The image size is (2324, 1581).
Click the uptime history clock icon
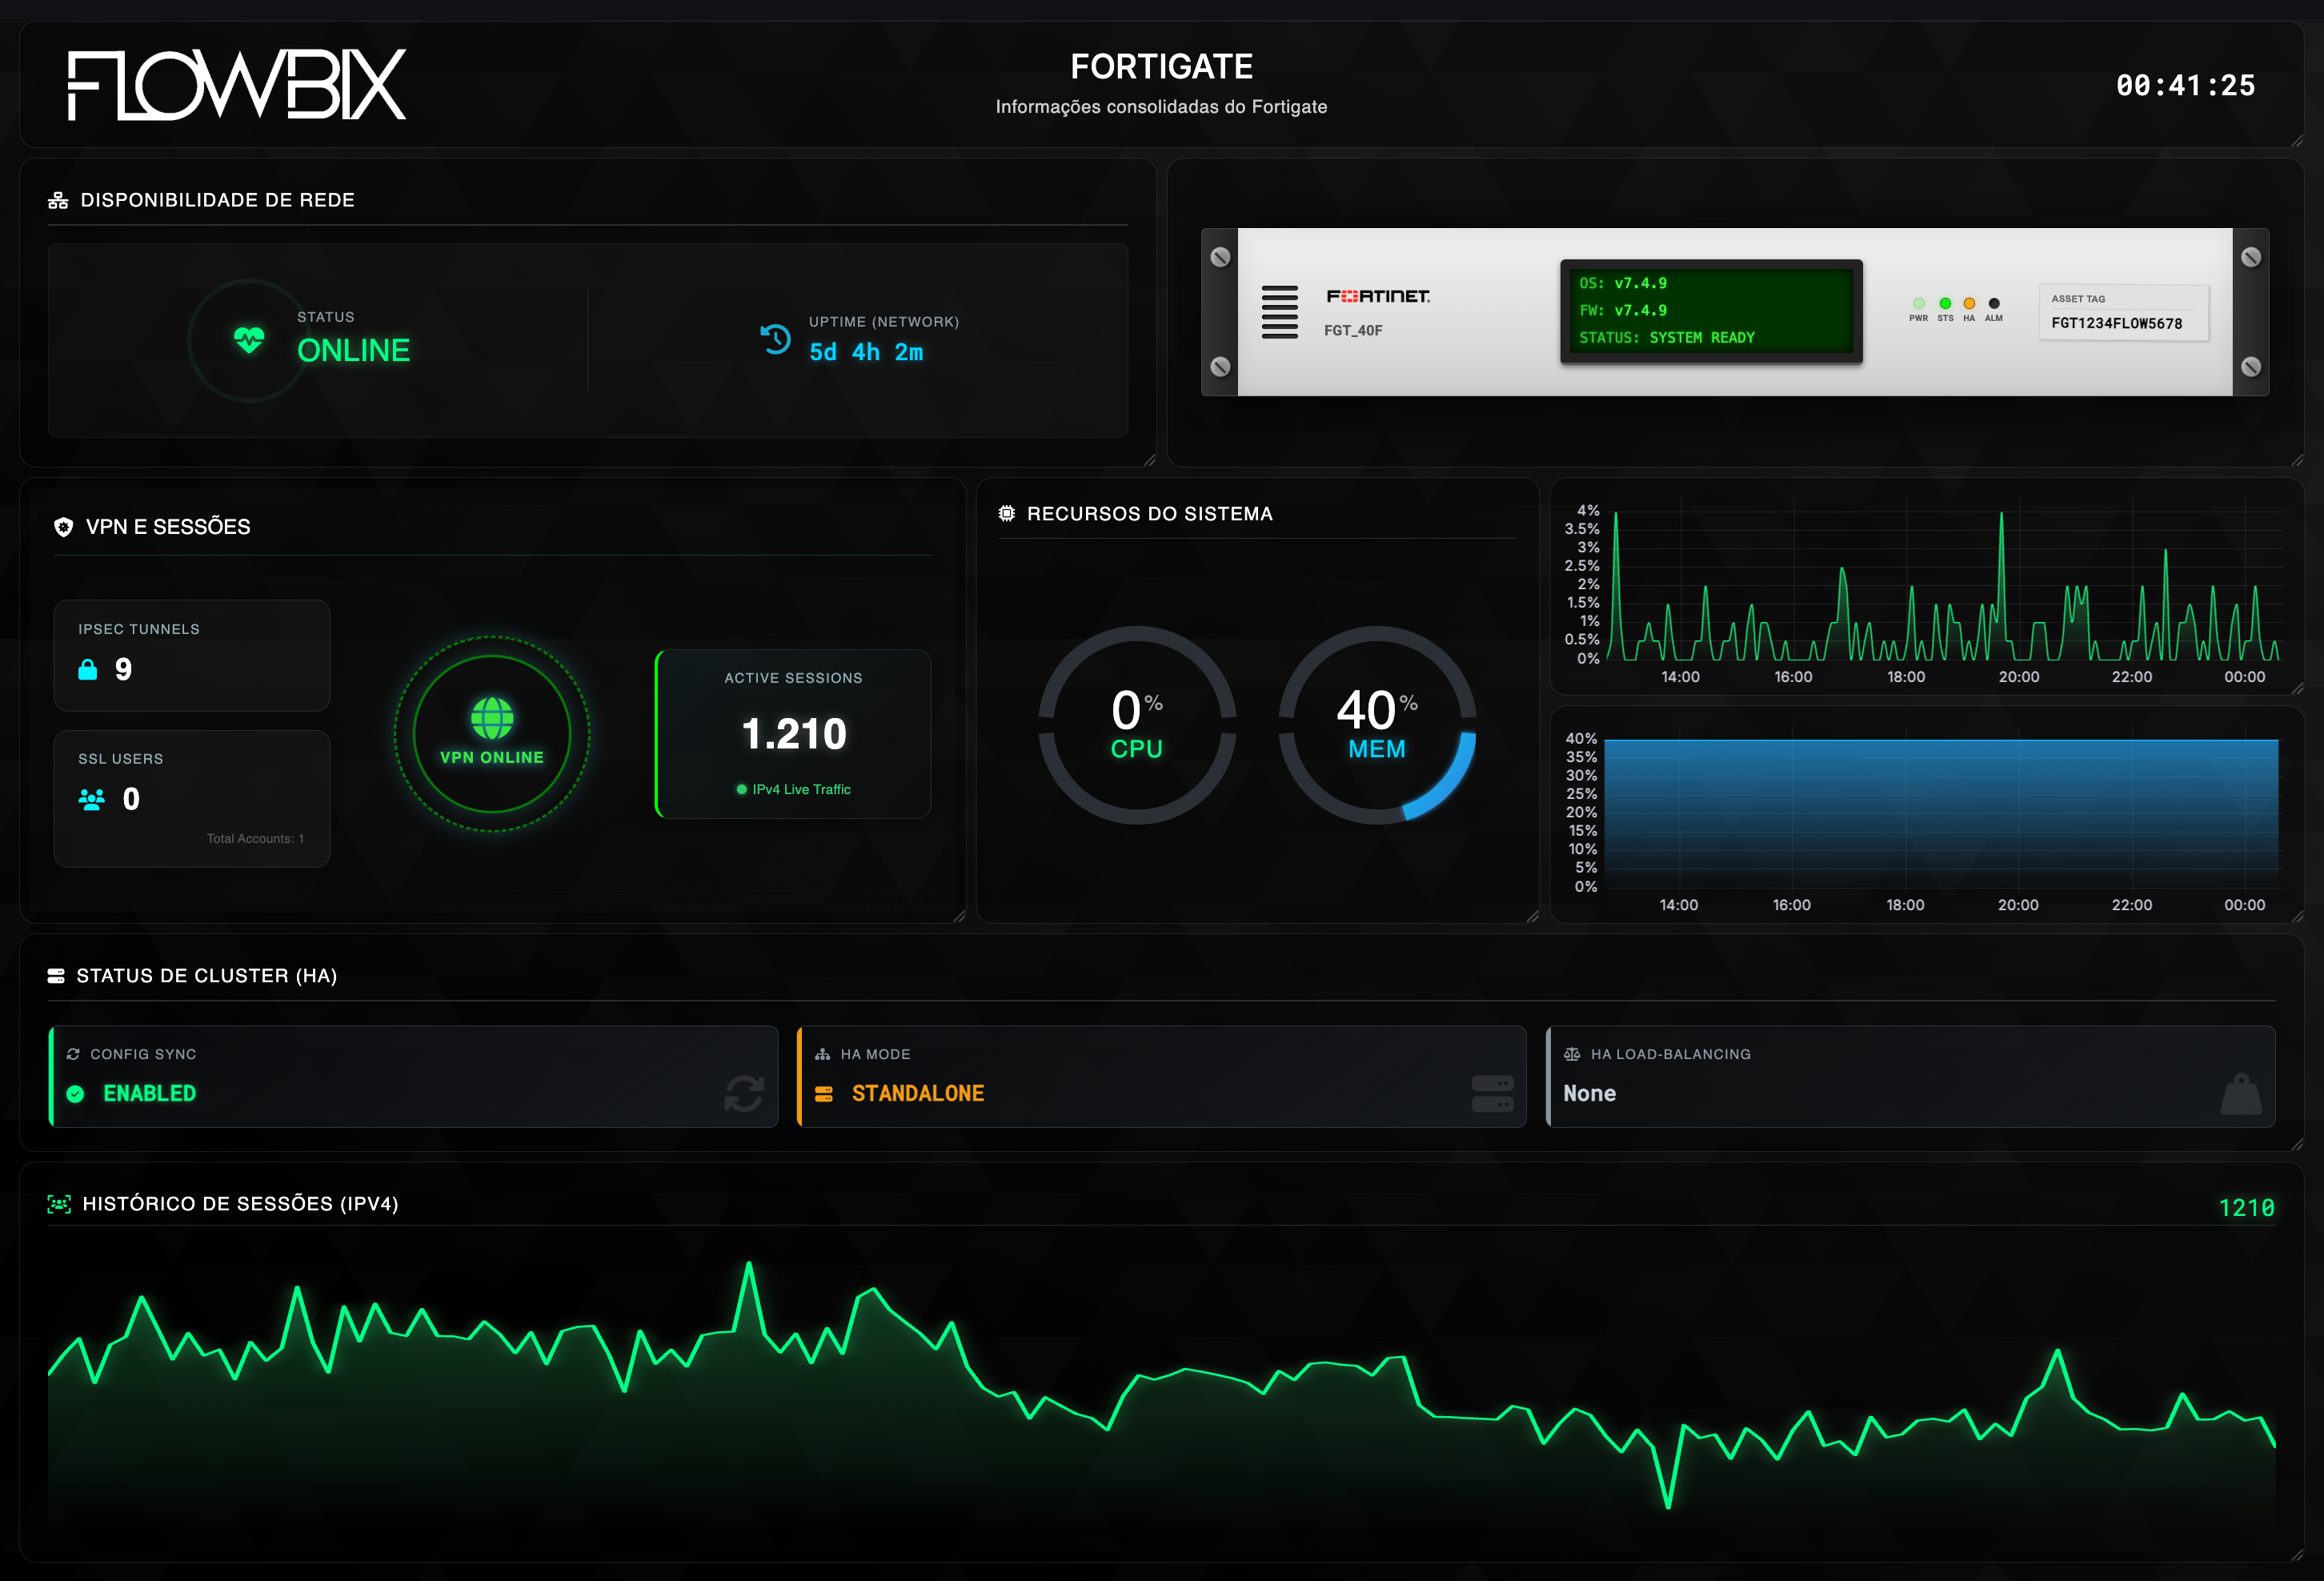775,339
